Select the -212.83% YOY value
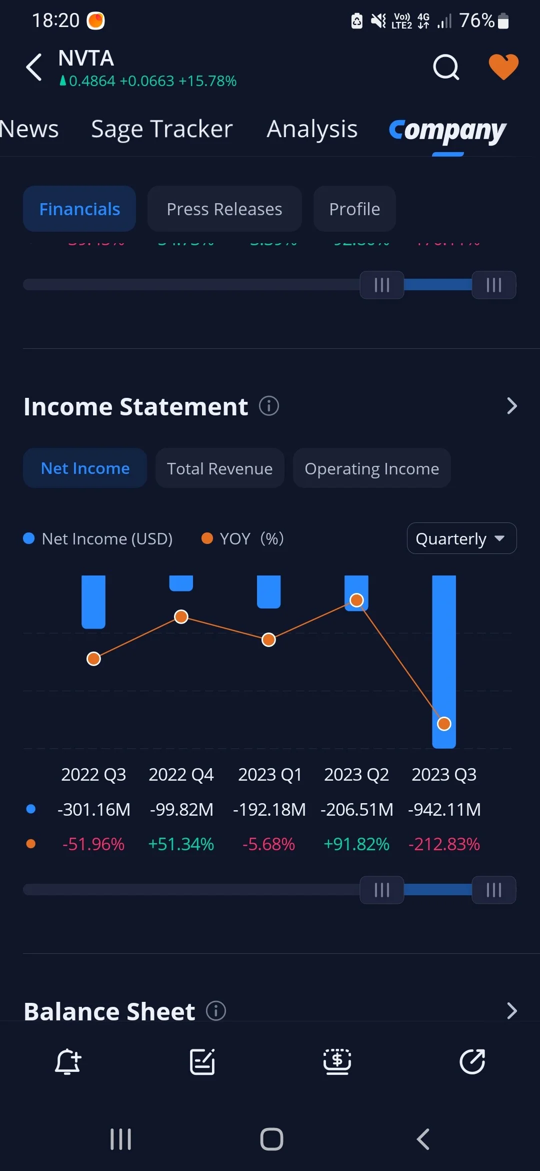Screen dimensions: 540x1171 point(444,844)
